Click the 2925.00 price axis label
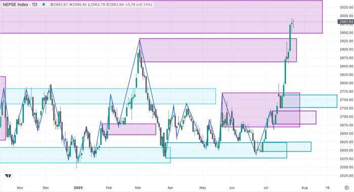Screen dimensions: 354x192 pos(346,41)
